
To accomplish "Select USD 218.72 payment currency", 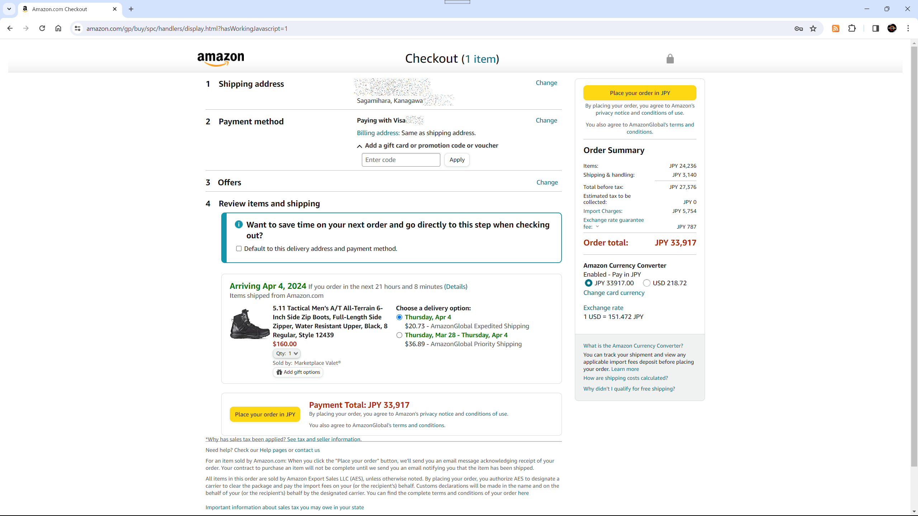I will [647, 283].
